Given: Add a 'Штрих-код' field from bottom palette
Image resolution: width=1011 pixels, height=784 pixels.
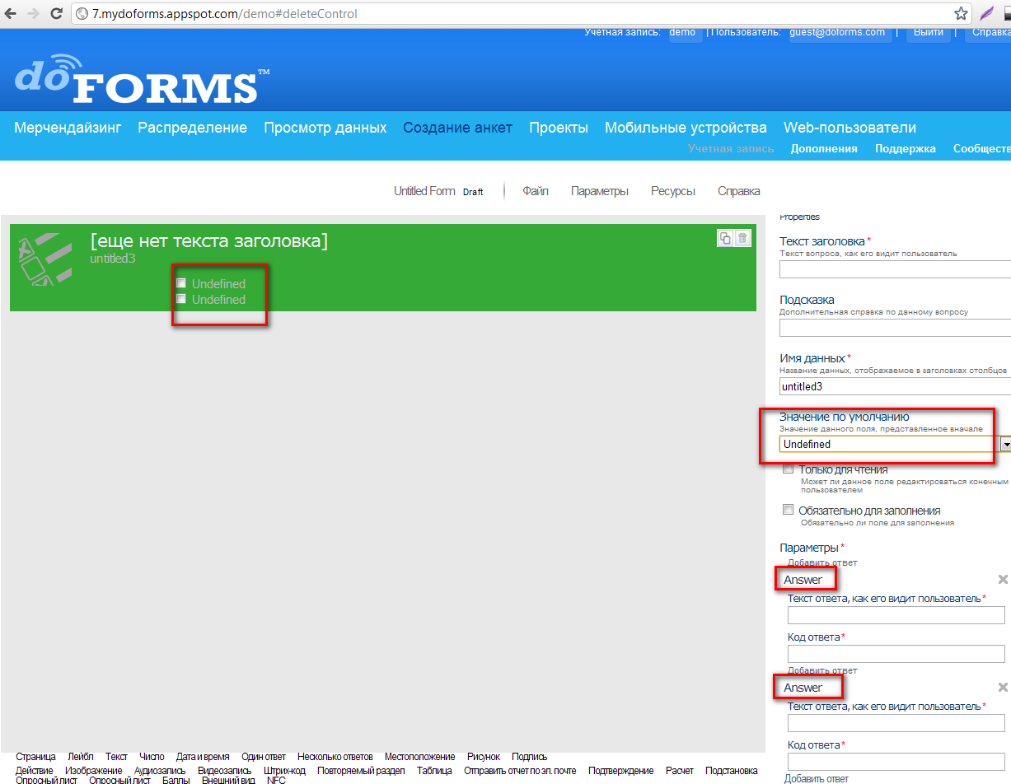Looking at the screenshot, I should (287, 771).
